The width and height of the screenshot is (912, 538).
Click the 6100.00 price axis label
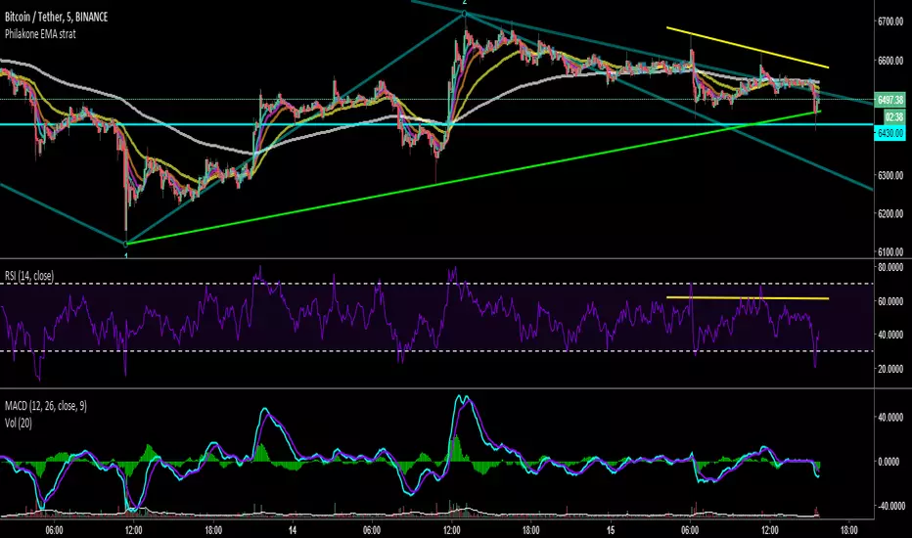point(890,251)
